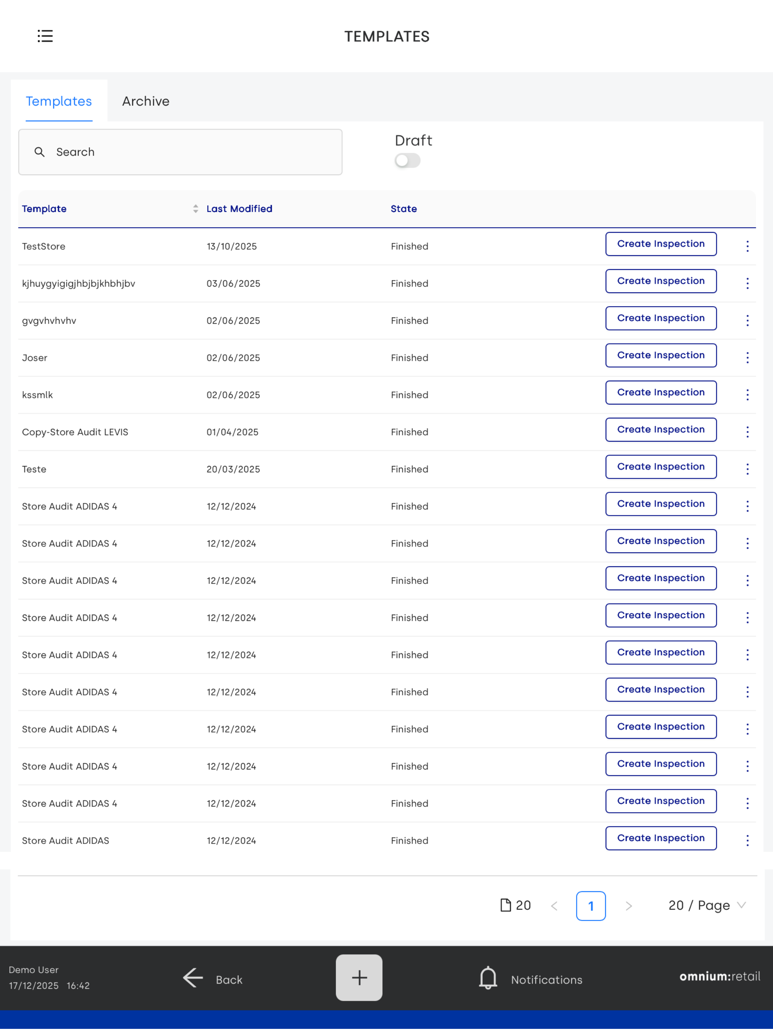Screen dimensions: 773x1030
Task: Click the Notifications label
Action: click(x=546, y=980)
